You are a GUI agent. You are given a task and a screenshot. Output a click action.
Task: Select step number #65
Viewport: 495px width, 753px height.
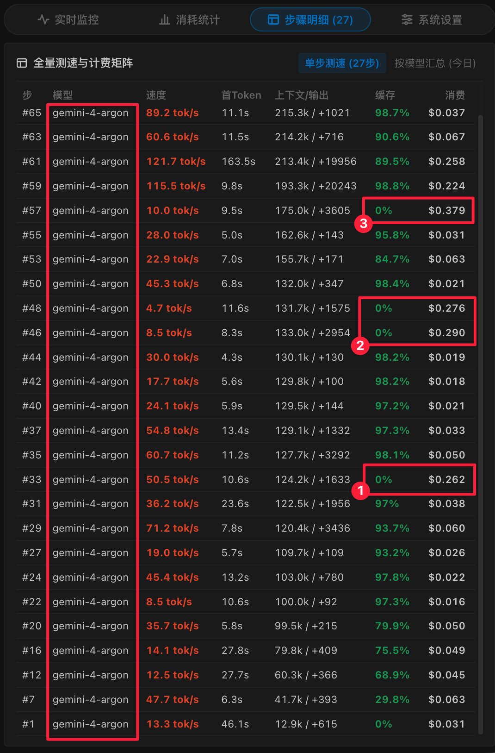pyautogui.click(x=31, y=113)
